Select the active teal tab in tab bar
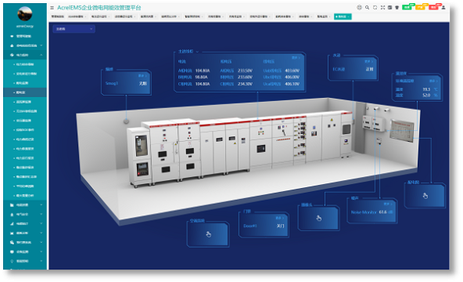The width and height of the screenshot is (463, 282). tap(343, 16)
